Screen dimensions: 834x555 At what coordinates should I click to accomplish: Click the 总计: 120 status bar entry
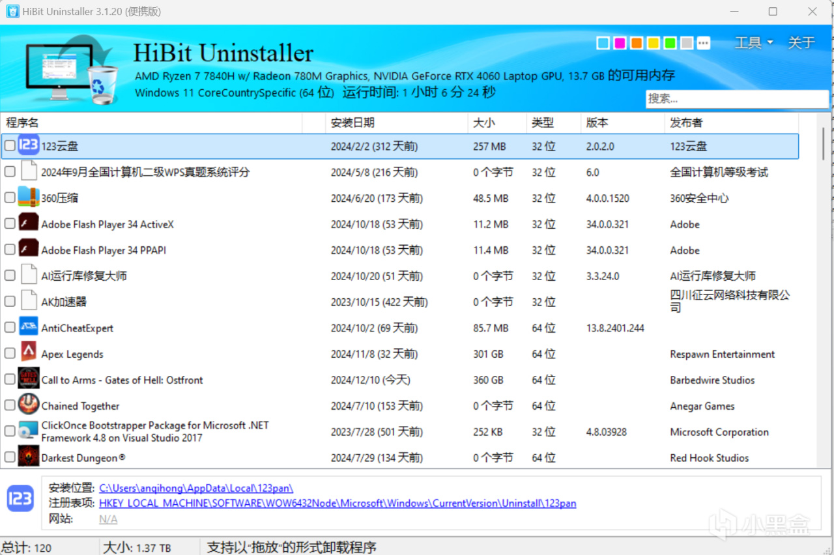pos(26,547)
